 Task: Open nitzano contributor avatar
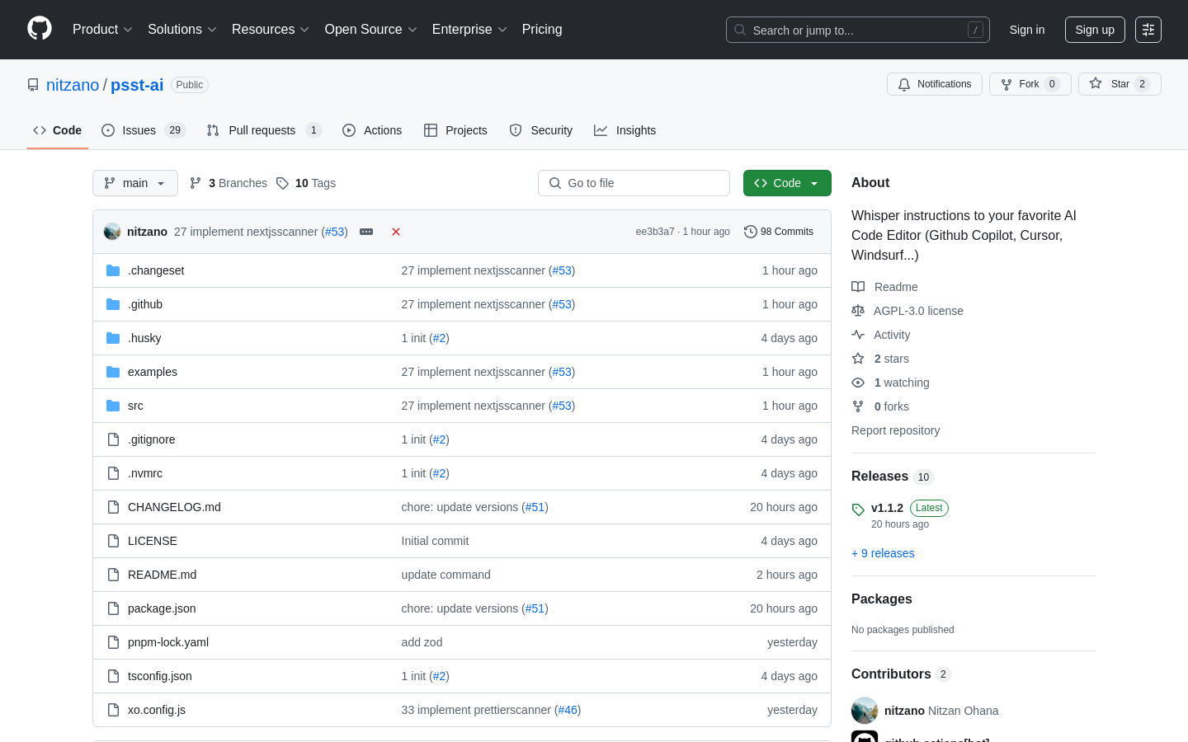865,711
